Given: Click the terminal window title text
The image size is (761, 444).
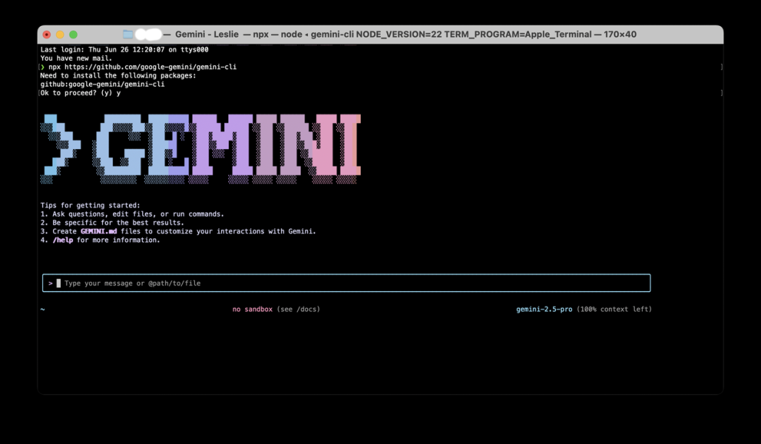Looking at the screenshot, I should point(405,35).
